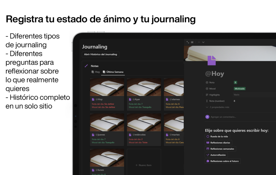Screen dimensions: 276x175
Task: Open the @miércoles journal card image
Action: pos(144,123)
